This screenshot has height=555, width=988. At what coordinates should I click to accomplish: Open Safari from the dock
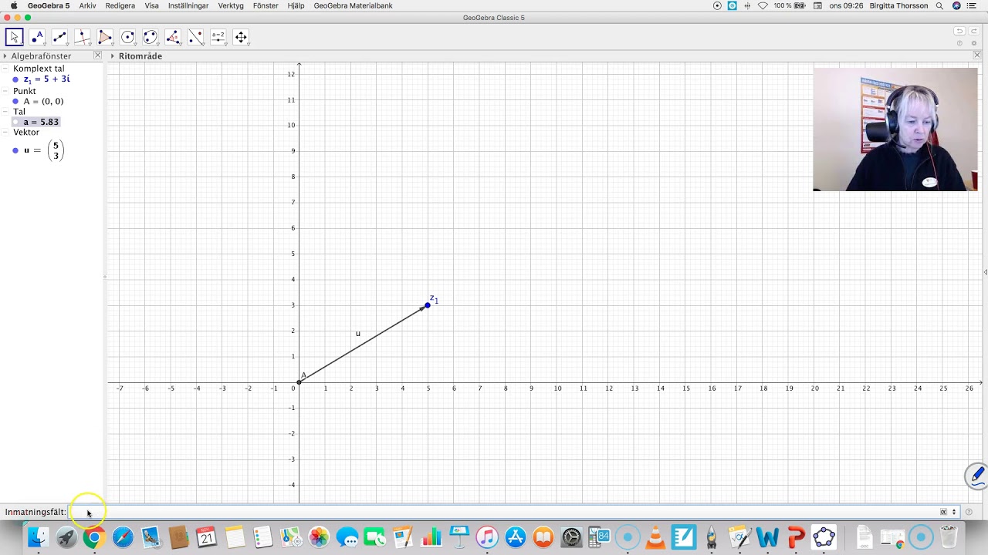pyautogui.click(x=123, y=536)
